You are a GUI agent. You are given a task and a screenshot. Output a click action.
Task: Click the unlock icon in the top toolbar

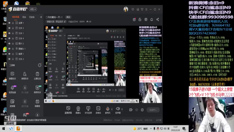pyautogui.click(x=140, y=19)
